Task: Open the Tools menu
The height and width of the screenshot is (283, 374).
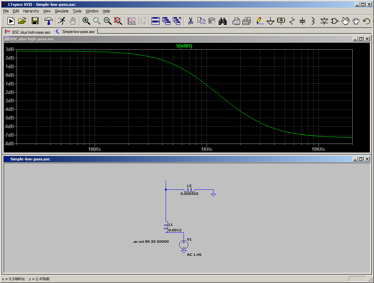Action: [x=77, y=11]
